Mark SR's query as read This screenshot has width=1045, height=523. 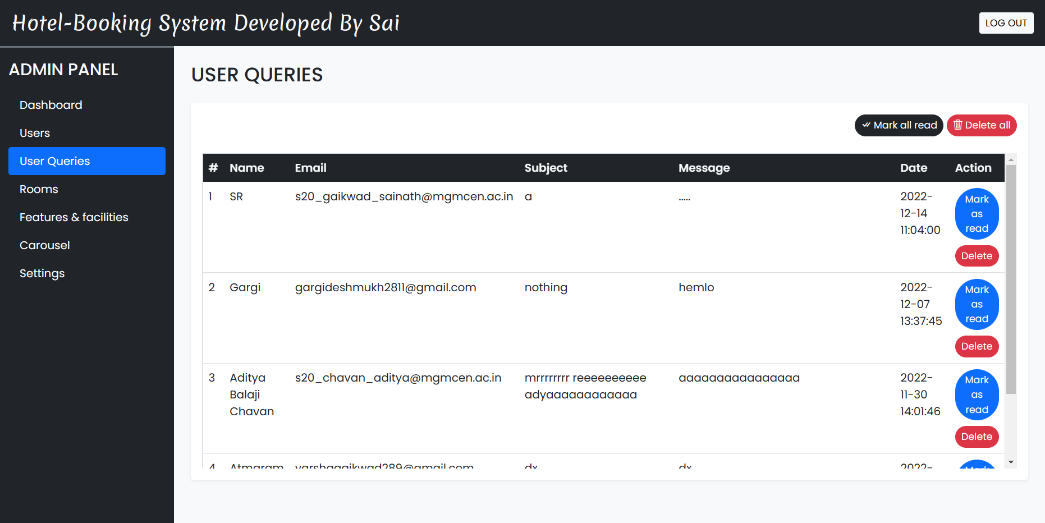click(x=977, y=214)
